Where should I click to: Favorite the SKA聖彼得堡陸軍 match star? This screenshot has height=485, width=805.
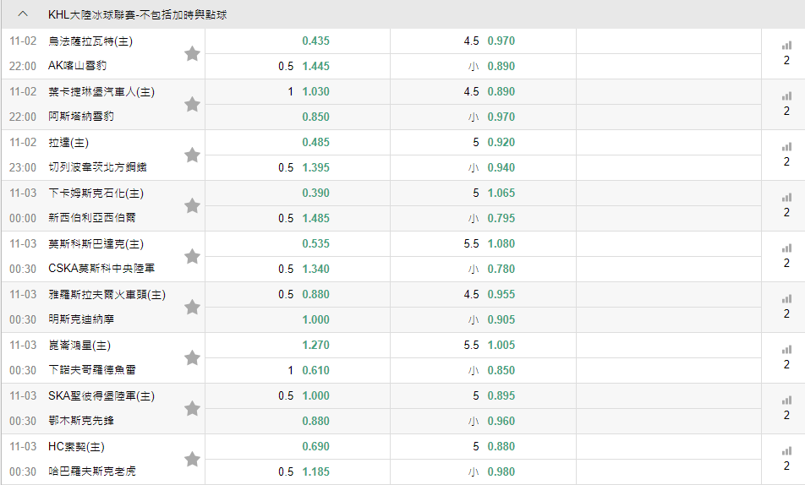coord(192,408)
